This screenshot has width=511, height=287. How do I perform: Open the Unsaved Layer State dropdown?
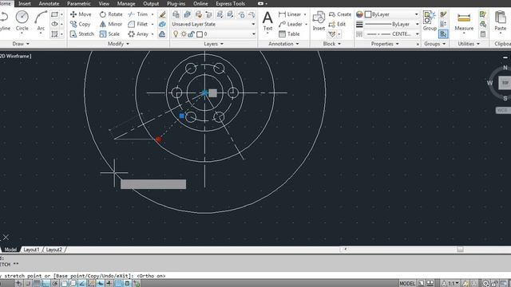213,24
